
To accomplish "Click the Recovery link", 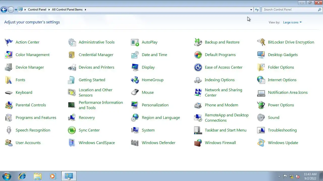I will coord(87,118).
